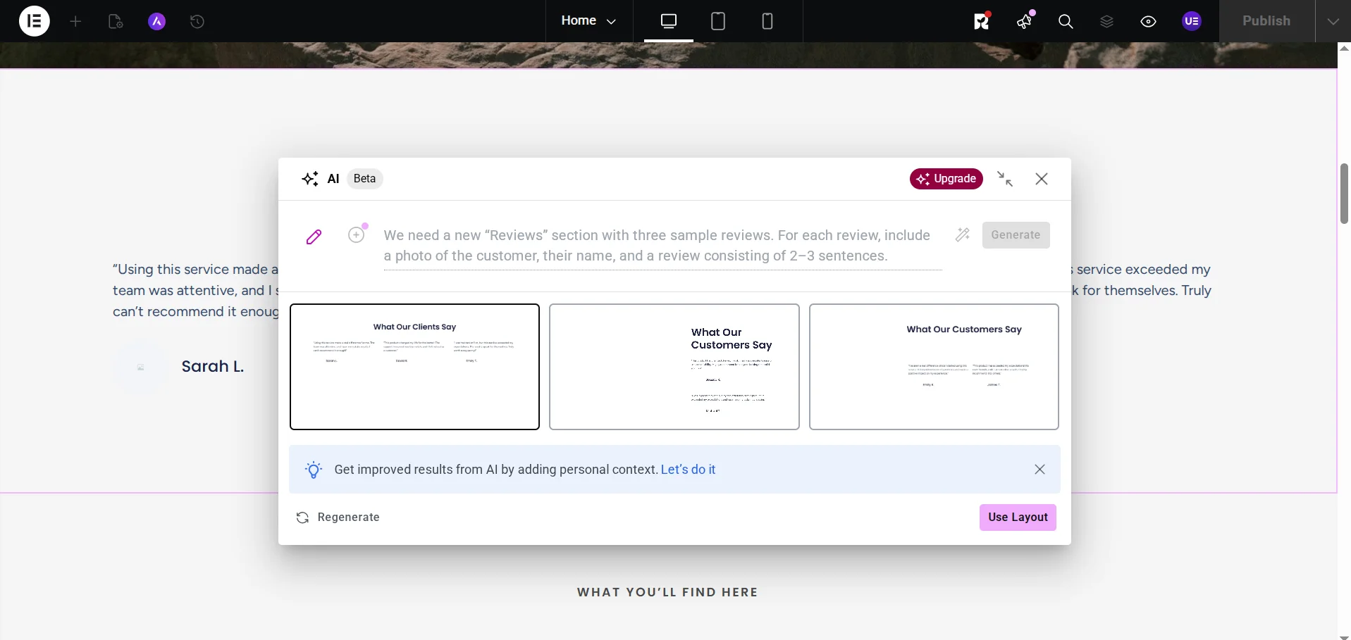
Task: Open the Elementor logo menu
Action: (x=33, y=21)
